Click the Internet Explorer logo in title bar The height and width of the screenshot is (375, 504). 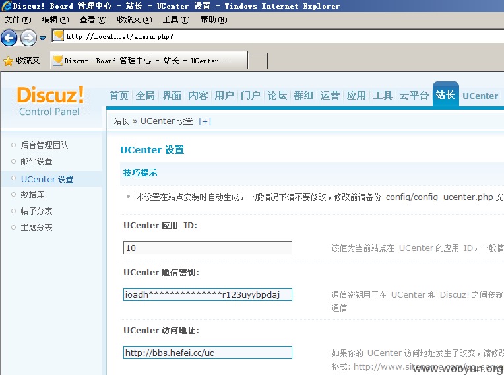6,6
